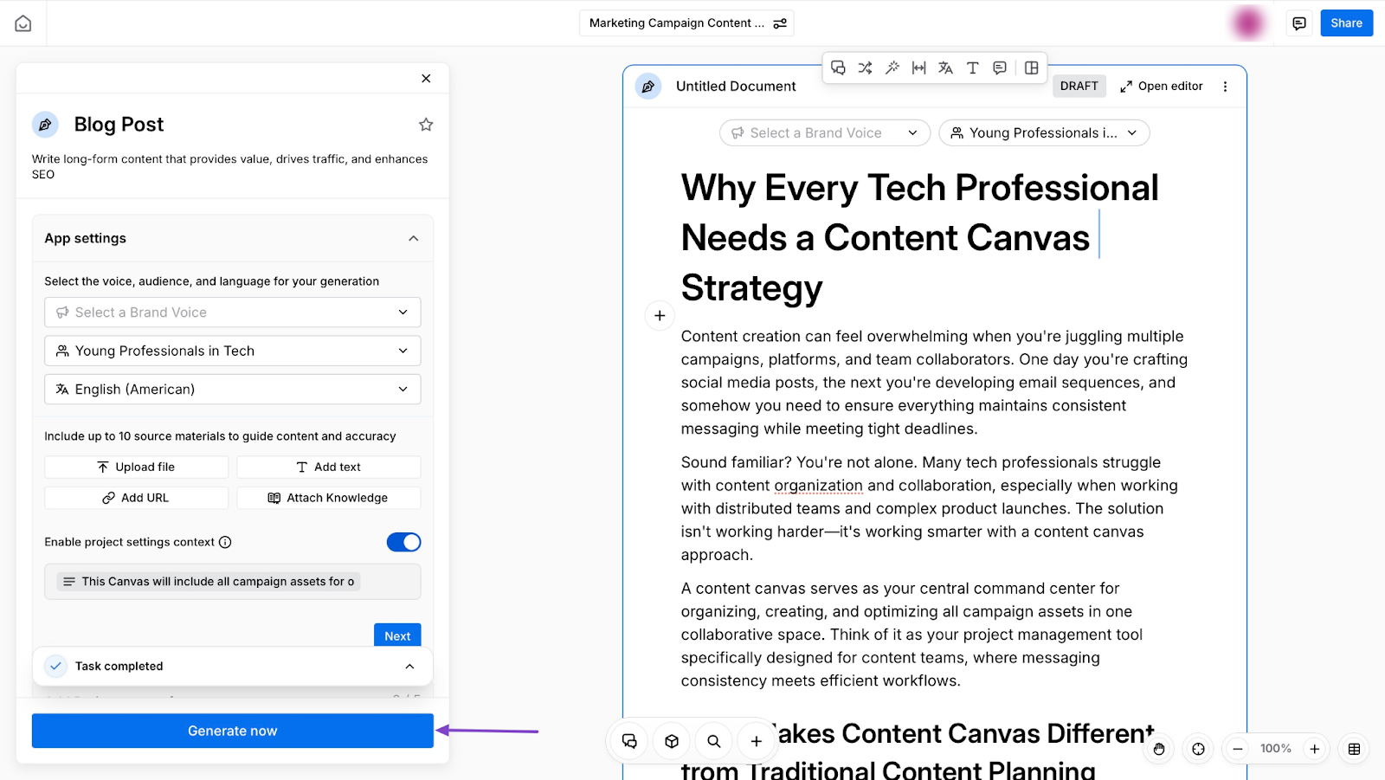Image resolution: width=1385 pixels, height=780 pixels.
Task: Select the hand pan tool
Action: pos(1159,749)
